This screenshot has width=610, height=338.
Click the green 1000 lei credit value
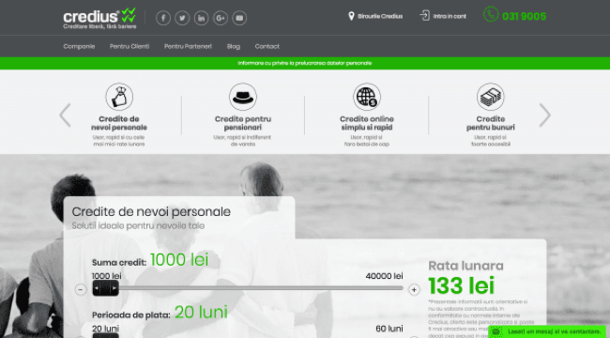point(179,260)
